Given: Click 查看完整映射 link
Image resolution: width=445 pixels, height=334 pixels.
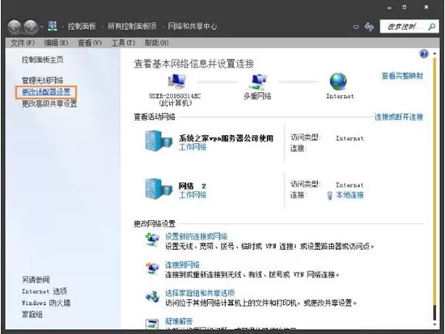Looking at the screenshot, I should (402, 76).
